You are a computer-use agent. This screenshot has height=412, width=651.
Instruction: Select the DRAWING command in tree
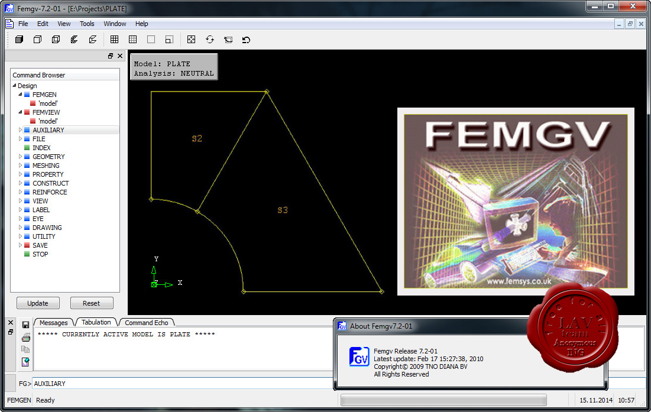47,228
